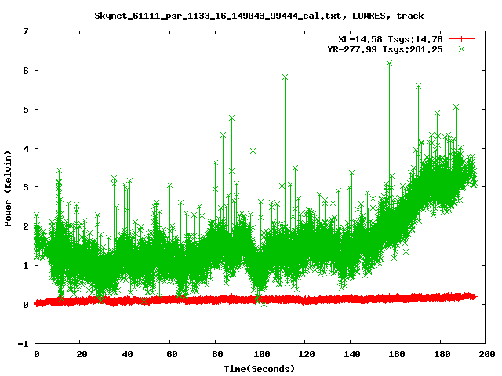Click the green spike peak near 170 seconds
The image size is (502, 376).
click(418, 86)
